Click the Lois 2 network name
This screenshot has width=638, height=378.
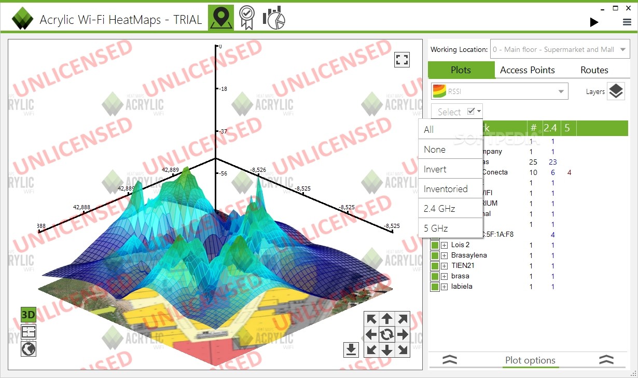tap(460, 245)
